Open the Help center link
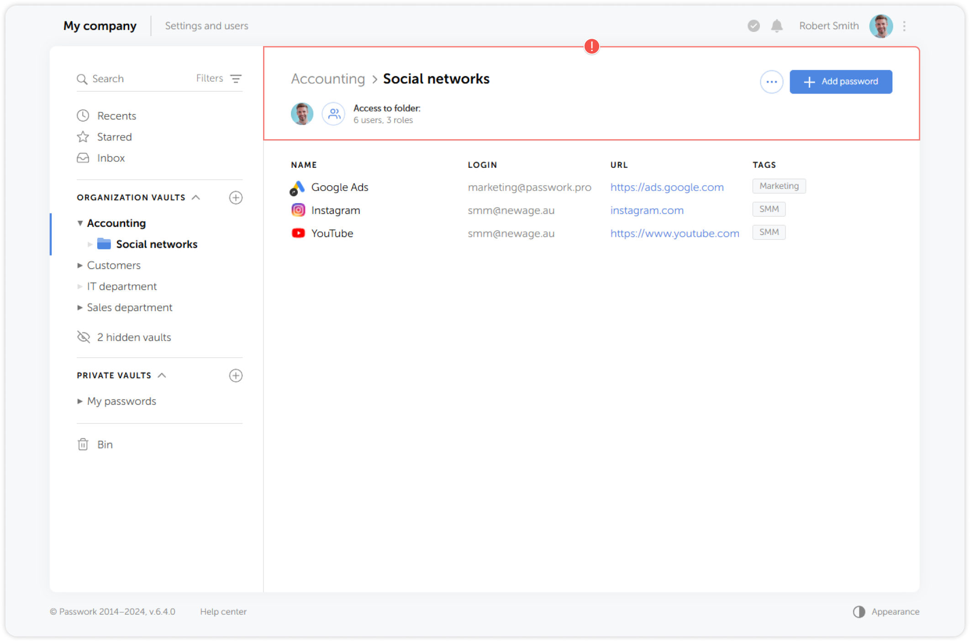This screenshot has height=642, width=970. (x=223, y=611)
